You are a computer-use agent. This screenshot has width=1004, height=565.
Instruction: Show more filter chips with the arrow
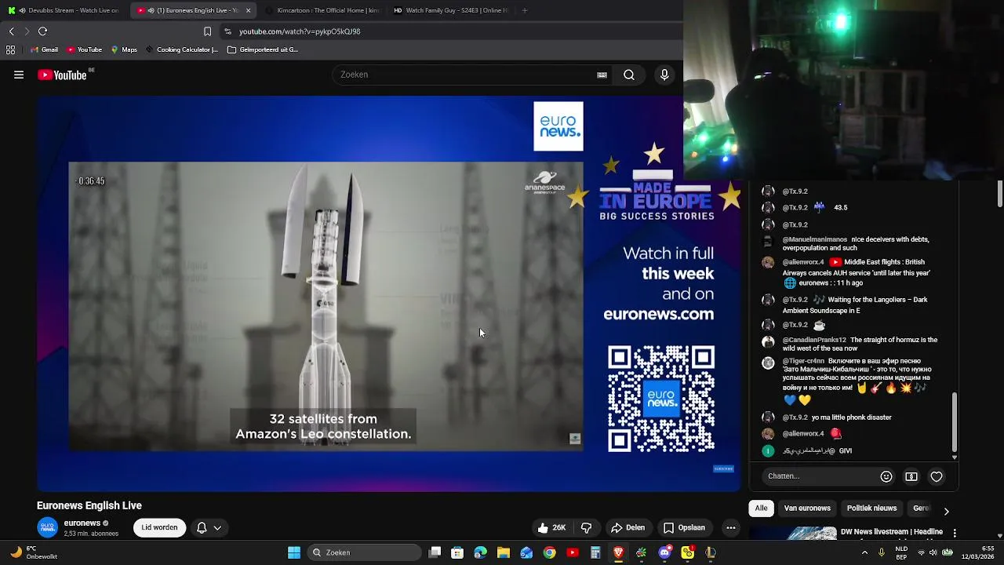click(x=946, y=511)
